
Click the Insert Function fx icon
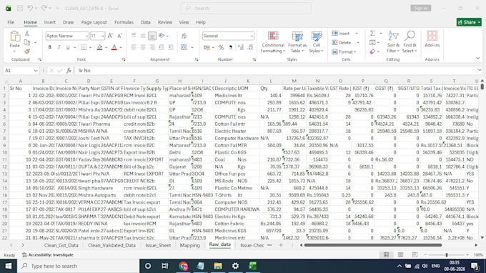coord(69,71)
